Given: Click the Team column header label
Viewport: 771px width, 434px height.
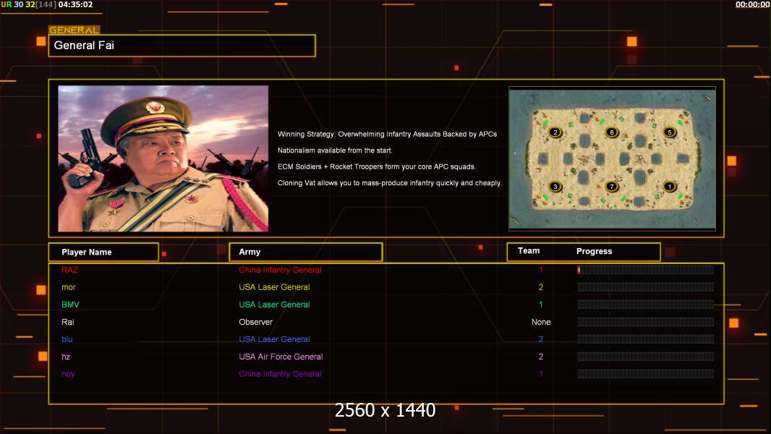Looking at the screenshot, I should point(529,251).
